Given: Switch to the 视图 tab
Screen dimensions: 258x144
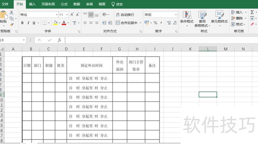Looking at the screenshot, I should click(102, 4).
